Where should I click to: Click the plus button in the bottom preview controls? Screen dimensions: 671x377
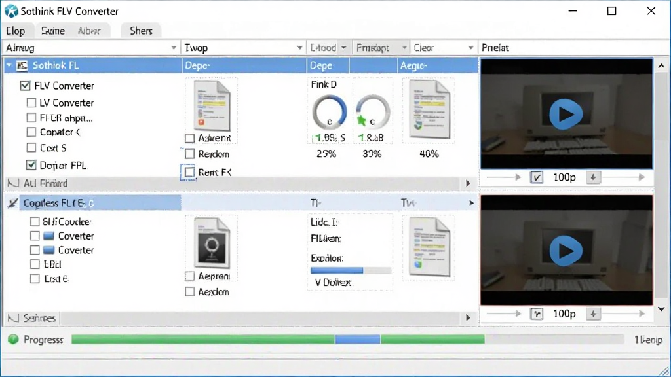(593, 314)
